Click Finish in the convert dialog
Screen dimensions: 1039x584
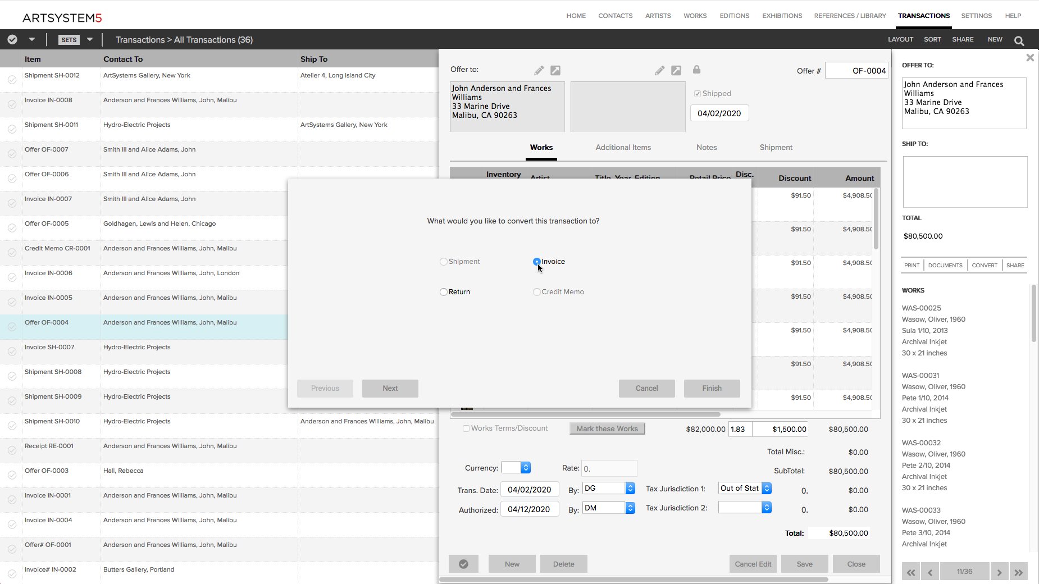712,388
